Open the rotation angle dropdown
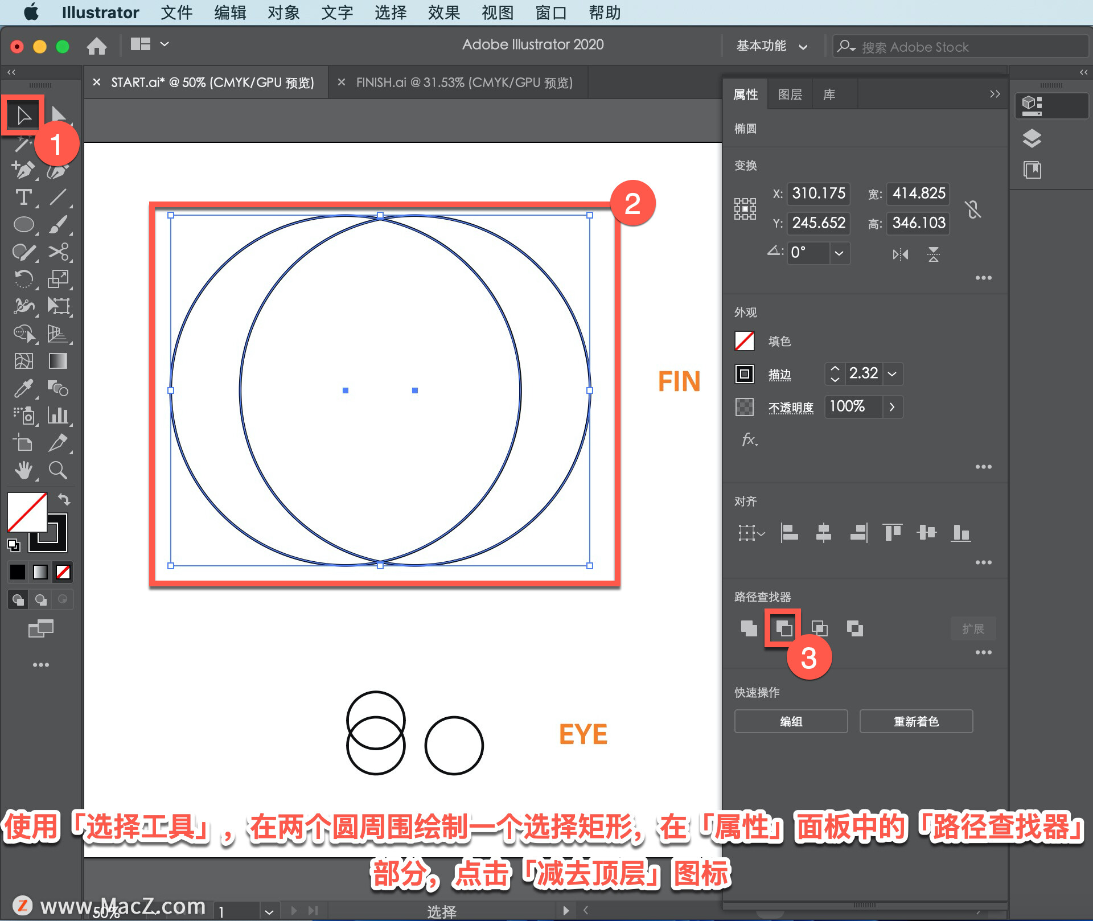The height and width of the screenshot is (921, 1093). pyautogui.click(x=839, y=253)
